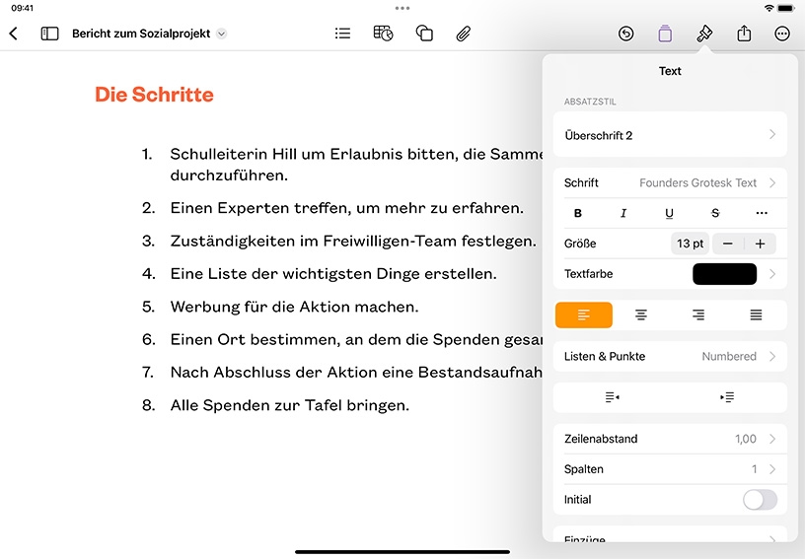Increase list indent level

click(x=727, y=397)
